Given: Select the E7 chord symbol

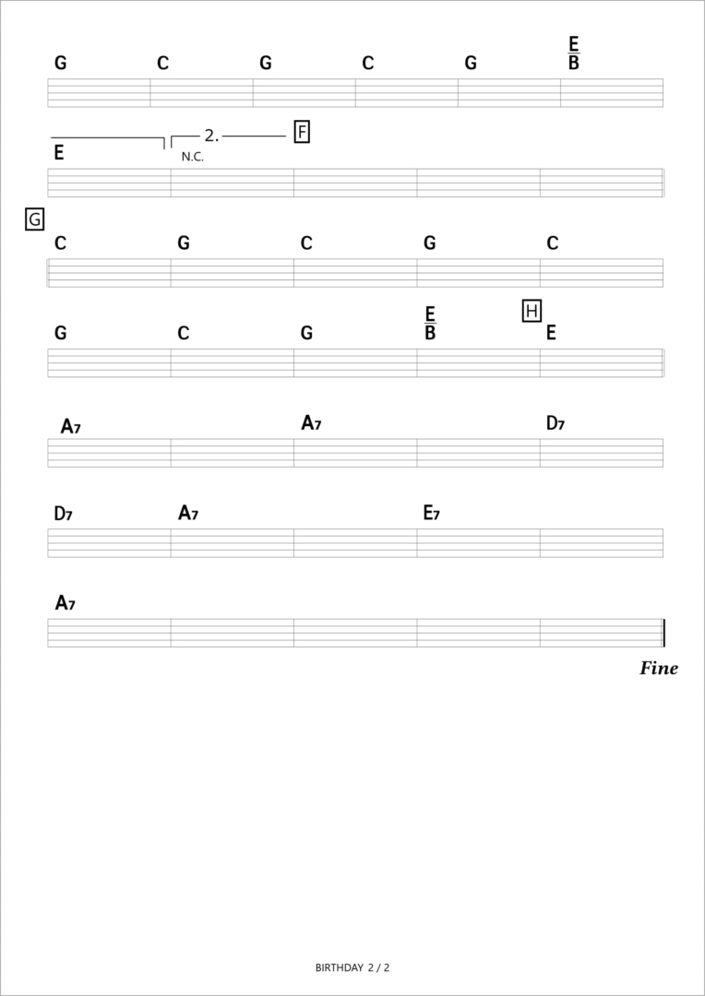Looking at the screenshot, I should pos(431,514).
